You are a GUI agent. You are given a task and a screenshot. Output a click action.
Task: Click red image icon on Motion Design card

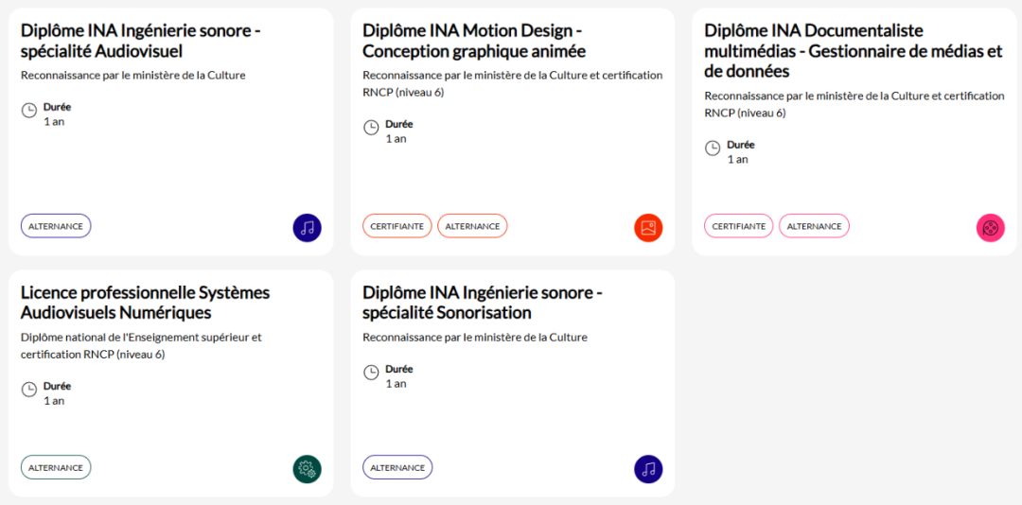648,227
